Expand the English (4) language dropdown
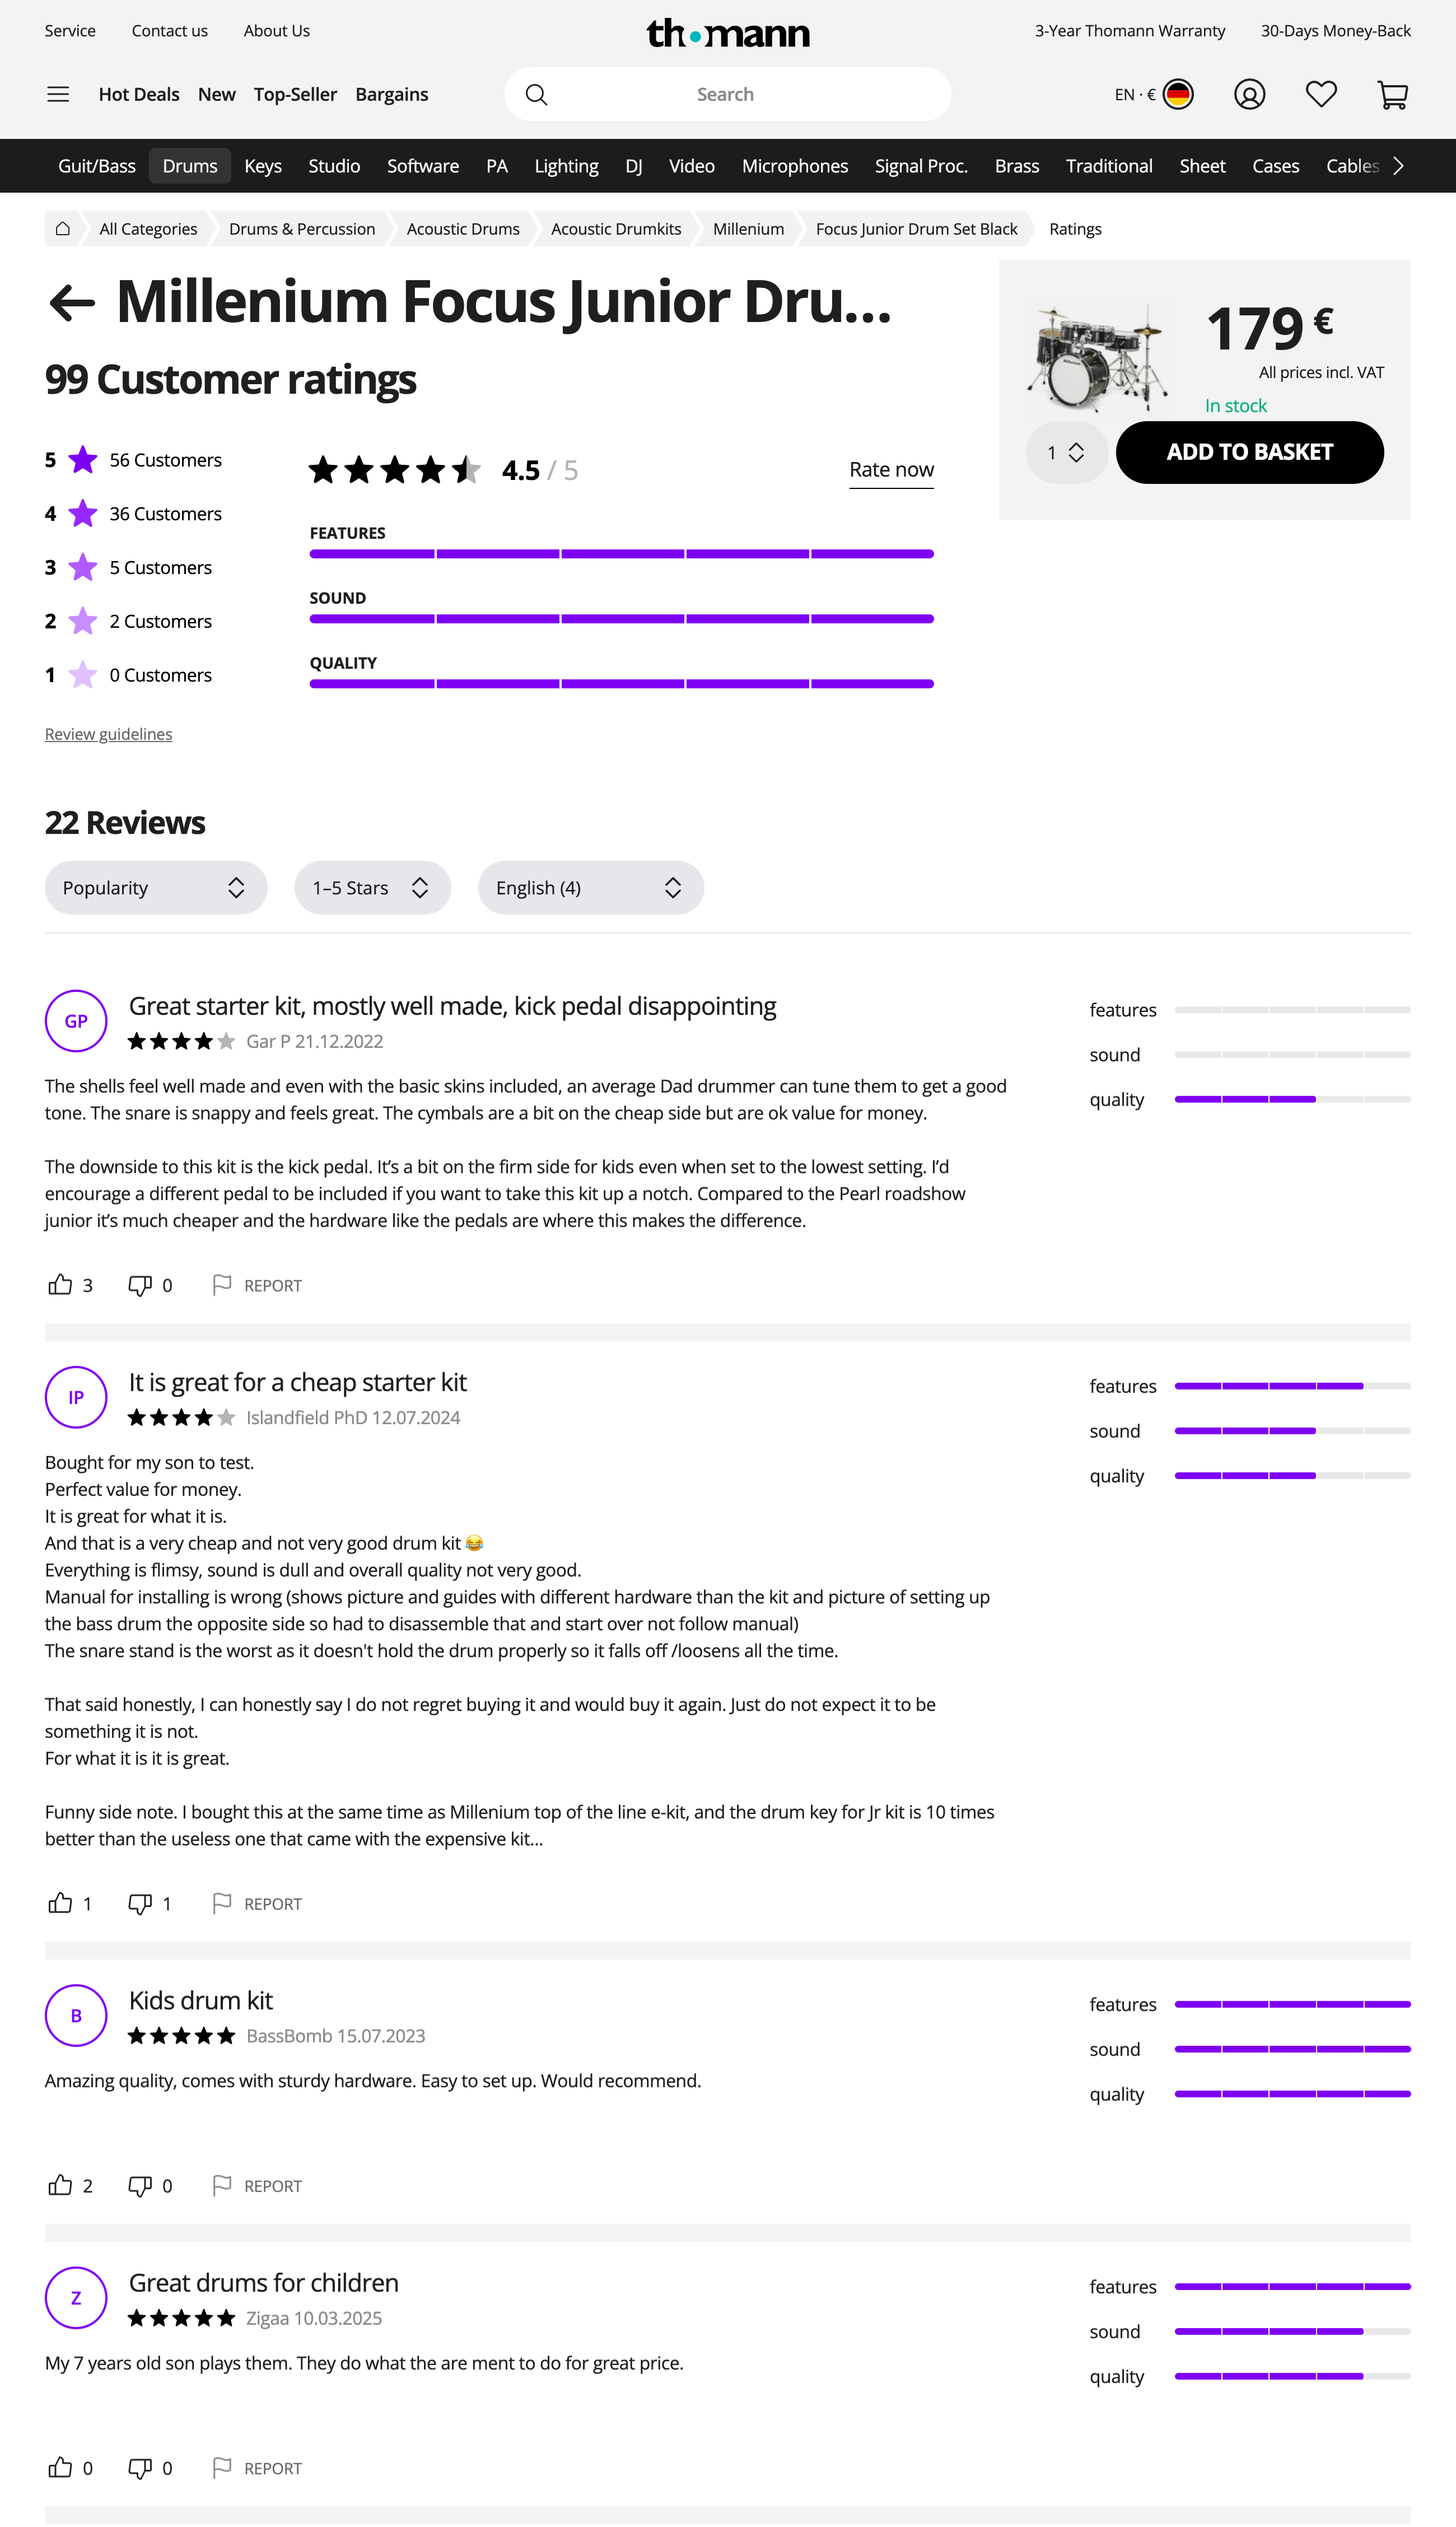The width and height of the screenshot is (1456, 2527). [590, 888]
